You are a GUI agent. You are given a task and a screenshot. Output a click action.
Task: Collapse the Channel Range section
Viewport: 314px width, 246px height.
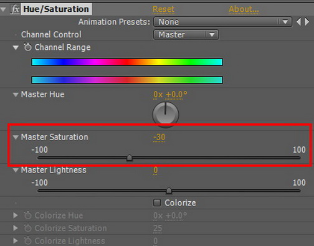16,47
